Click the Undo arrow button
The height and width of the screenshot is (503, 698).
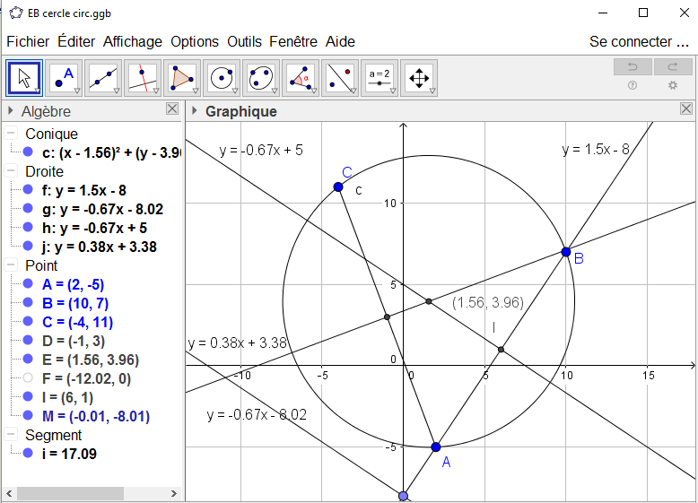pyautogui.click(x=633, y=66)
